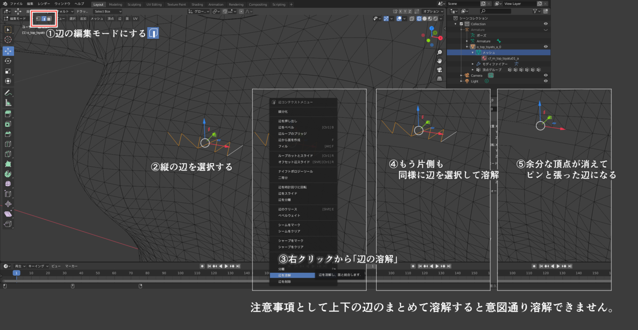Image resolution: width=638 pixels, height=330 pixels.
Task: Collapse the メッシュ entry in outliner
Action: click(473, 53)
